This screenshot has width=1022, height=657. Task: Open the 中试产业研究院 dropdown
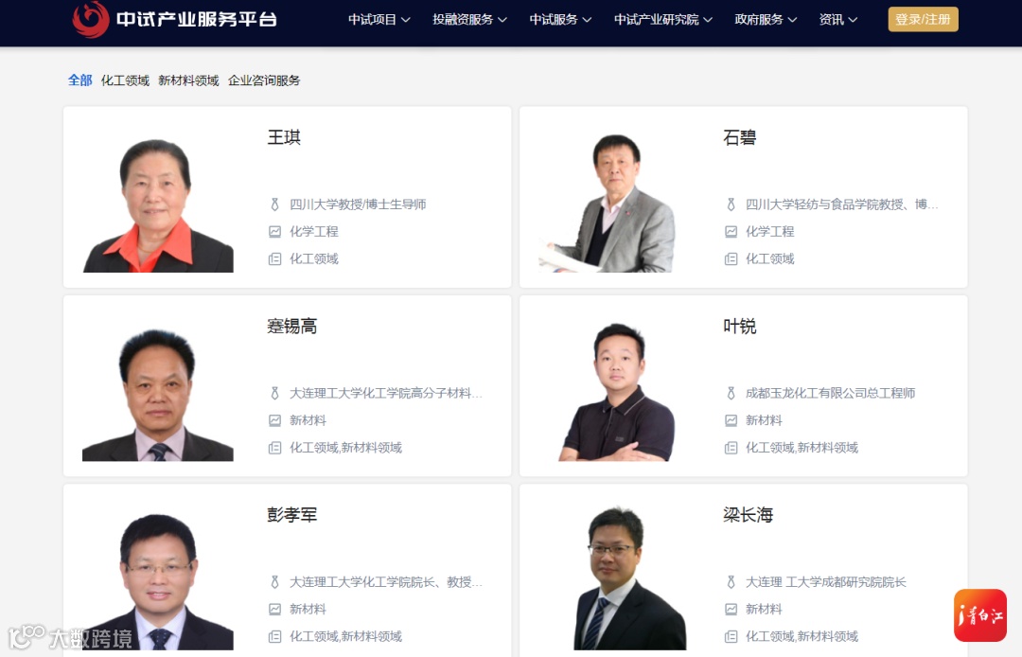pos(662,20)
